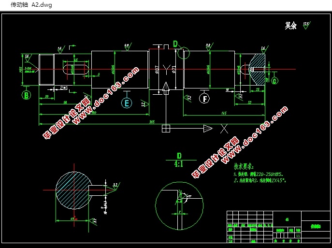Click the UCS origin square marker

[x=166, y=128]
